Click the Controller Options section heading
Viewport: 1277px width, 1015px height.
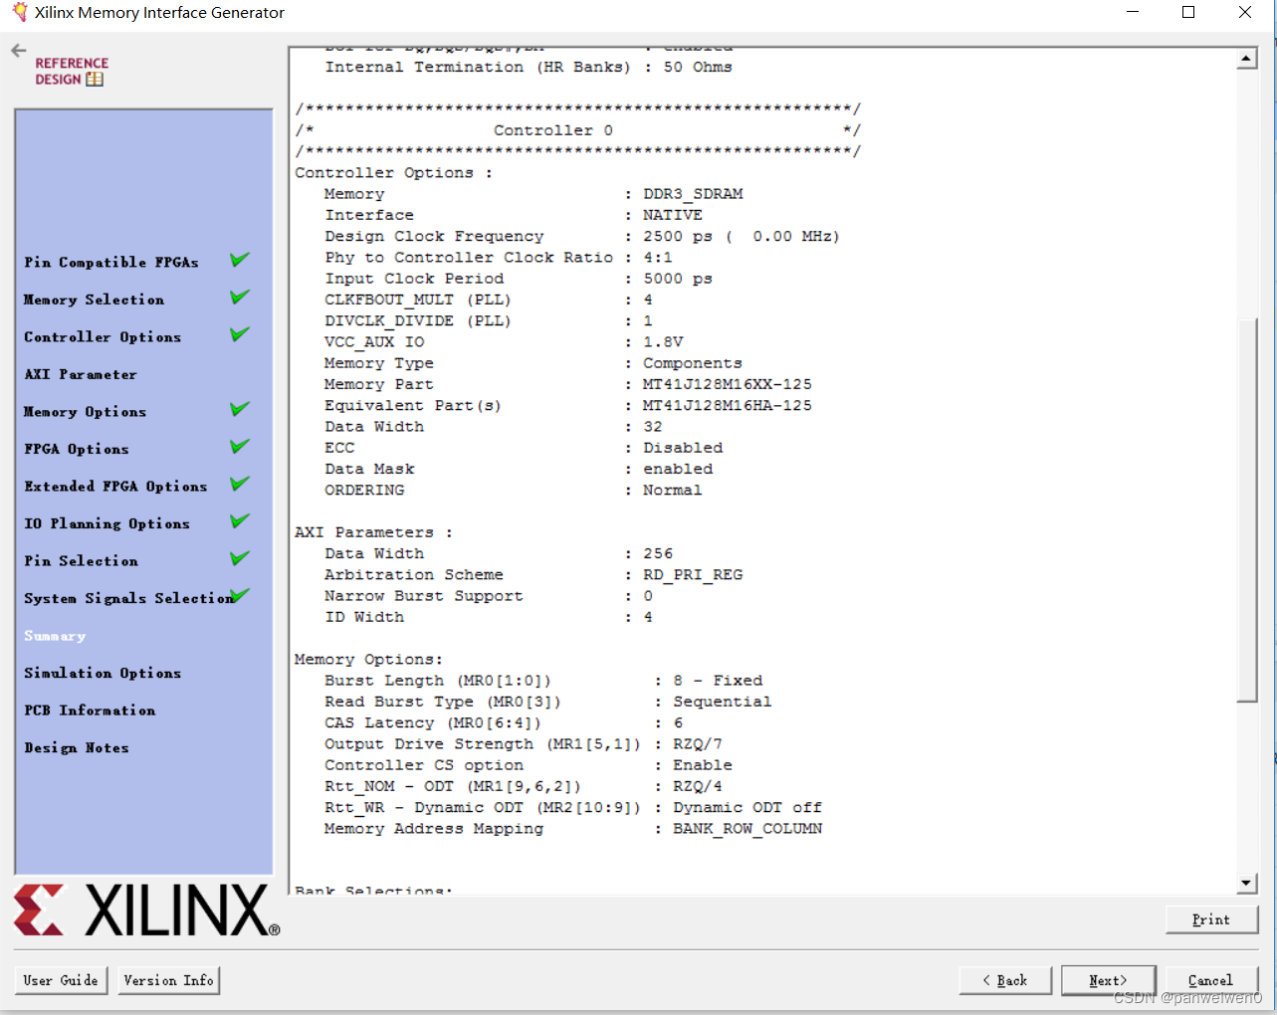pos(393,172)
